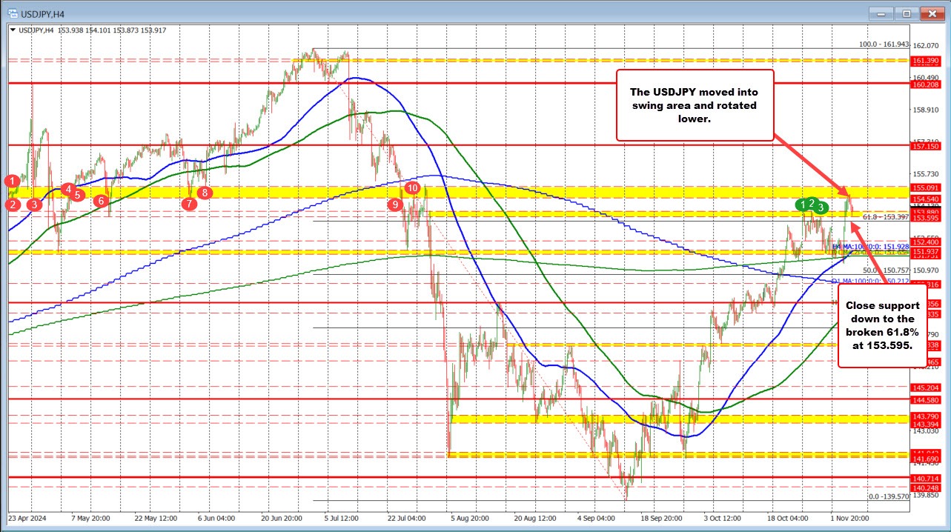The width and height of the screenshot is (951, 532).
Task: Click the current price label 151.937
Action: tap(925, 252)
